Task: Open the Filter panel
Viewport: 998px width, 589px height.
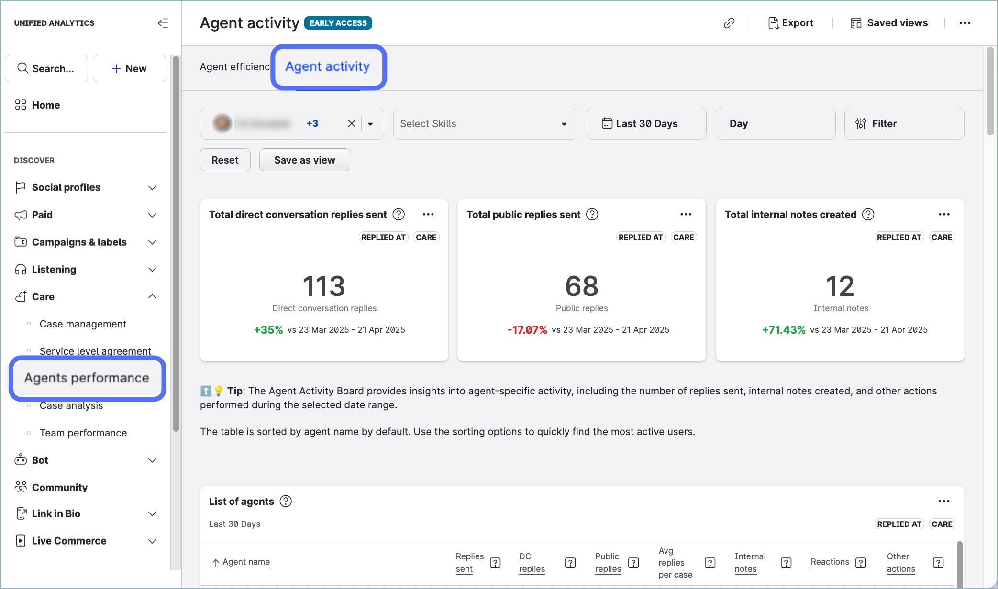Action: pyautogui.click(x=904, y=124)
